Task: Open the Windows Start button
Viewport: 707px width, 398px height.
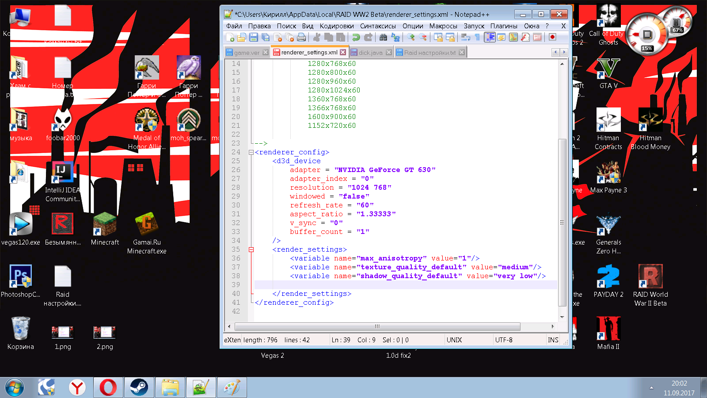Action: coord(14,387)
